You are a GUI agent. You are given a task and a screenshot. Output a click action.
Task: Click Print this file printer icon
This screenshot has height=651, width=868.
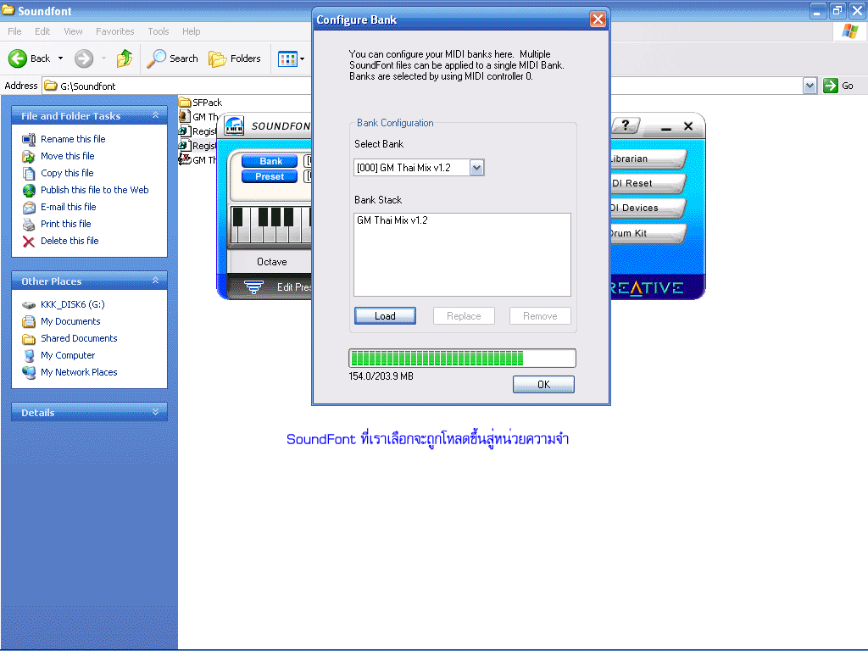[x=29, y=224]
